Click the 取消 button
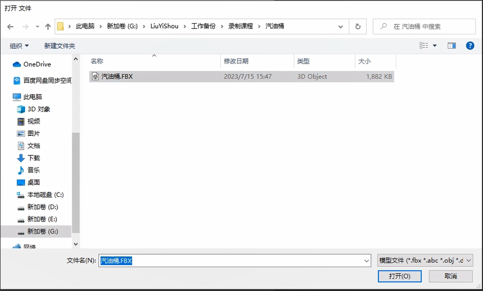The height and width of the screenshot is (291, 483). coord(451,276)
